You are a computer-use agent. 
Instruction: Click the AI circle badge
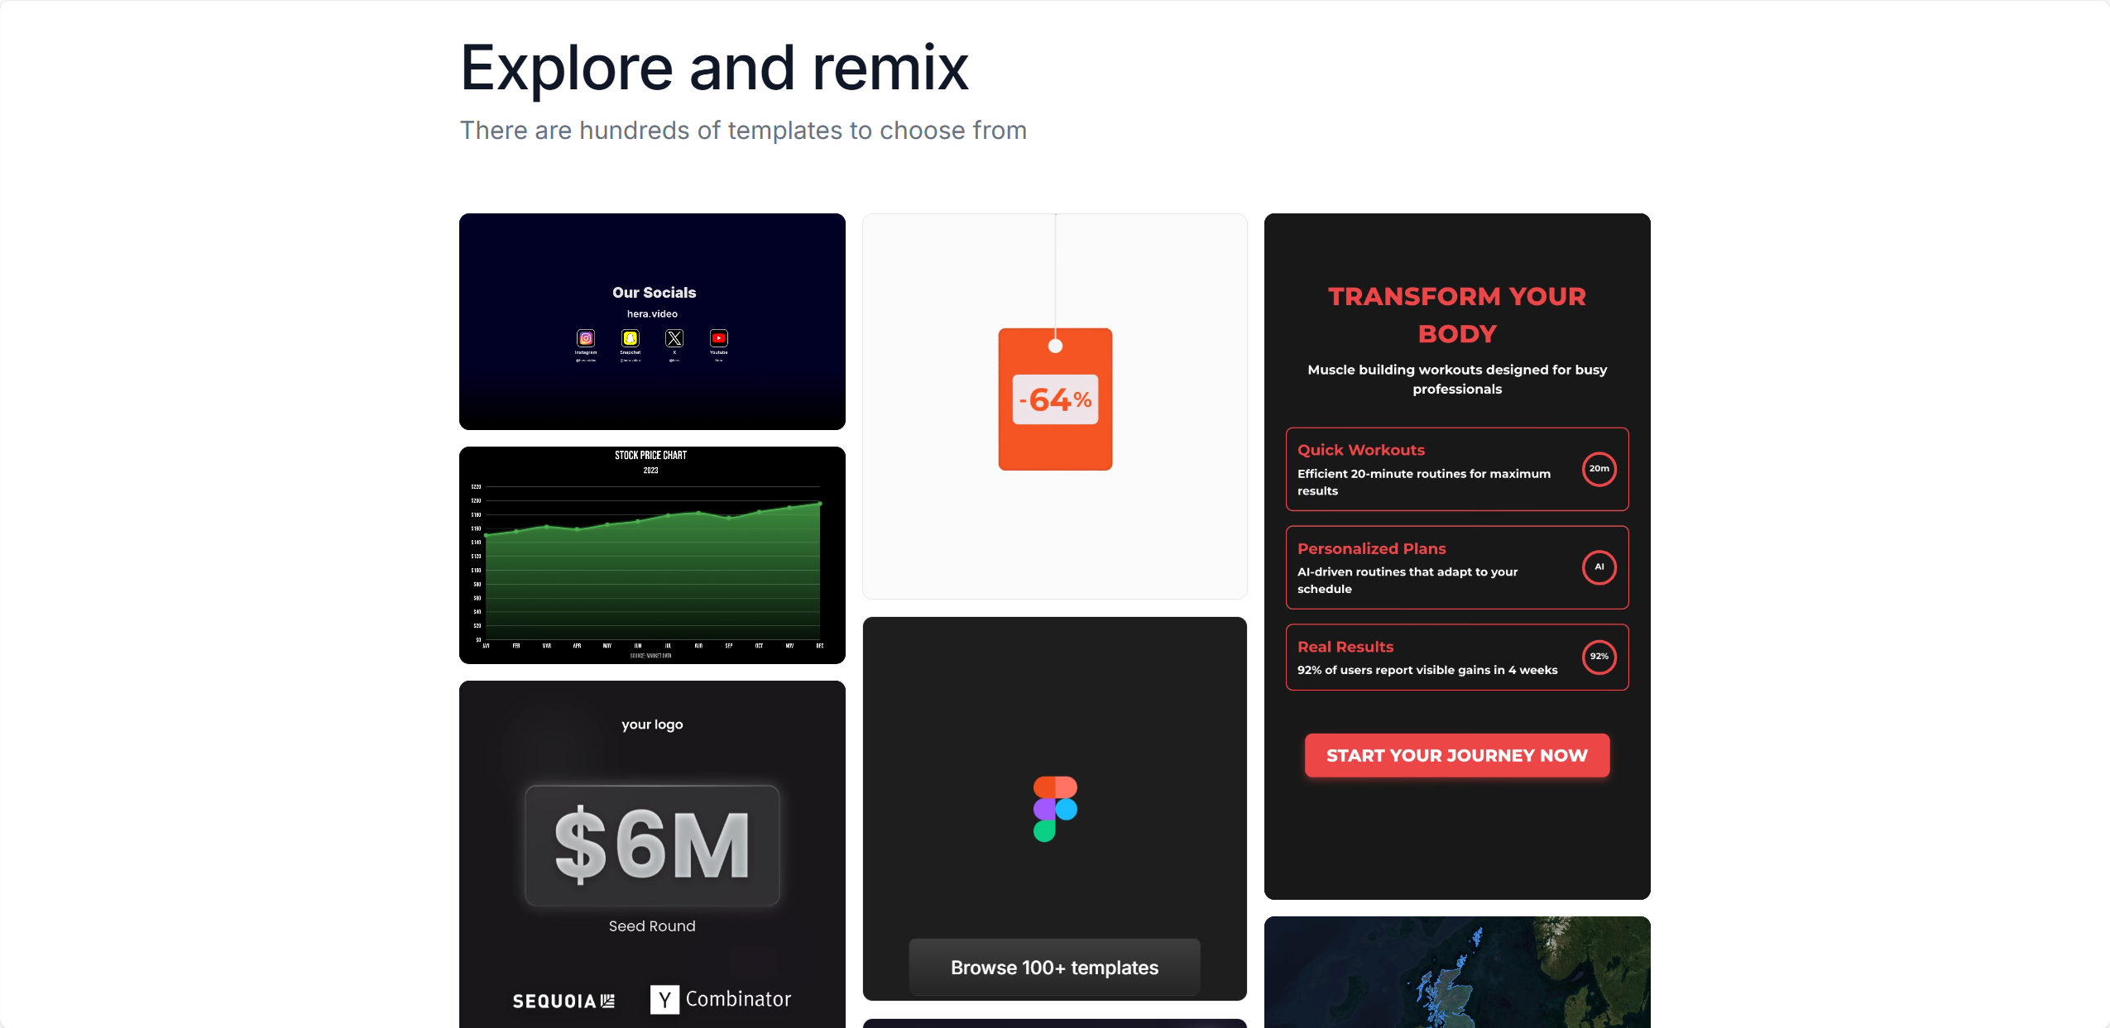(x=1599, y=567)
